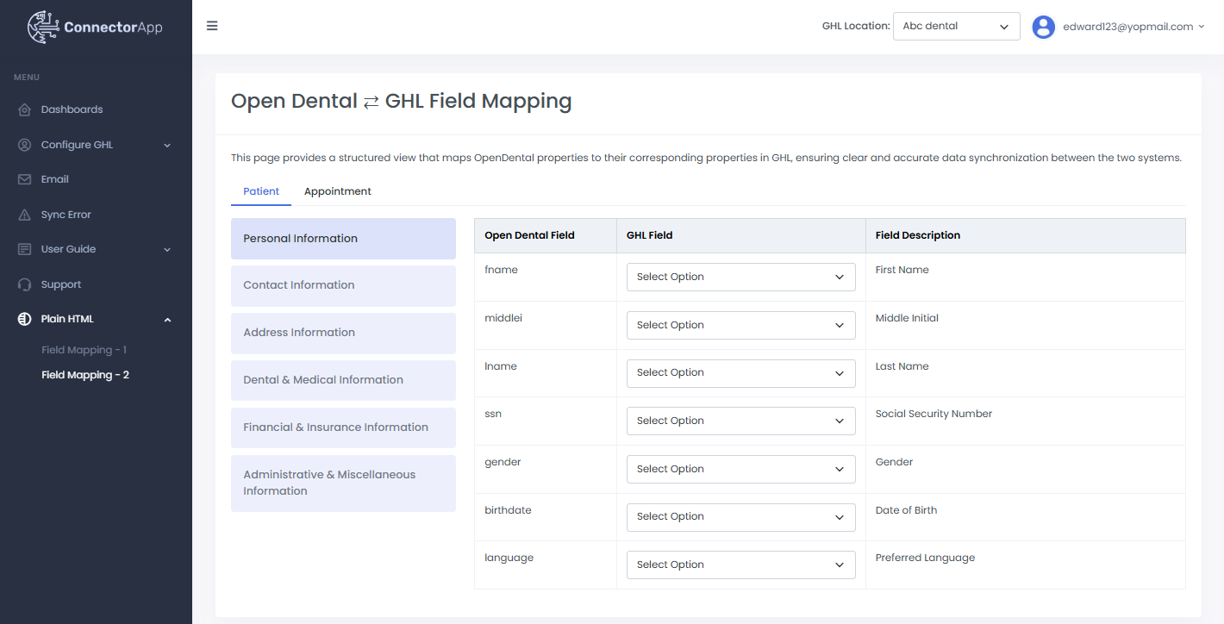Select Financial & Insurance Information section
This screenshot has width=1224, height=624.
[x=343, y=427]
